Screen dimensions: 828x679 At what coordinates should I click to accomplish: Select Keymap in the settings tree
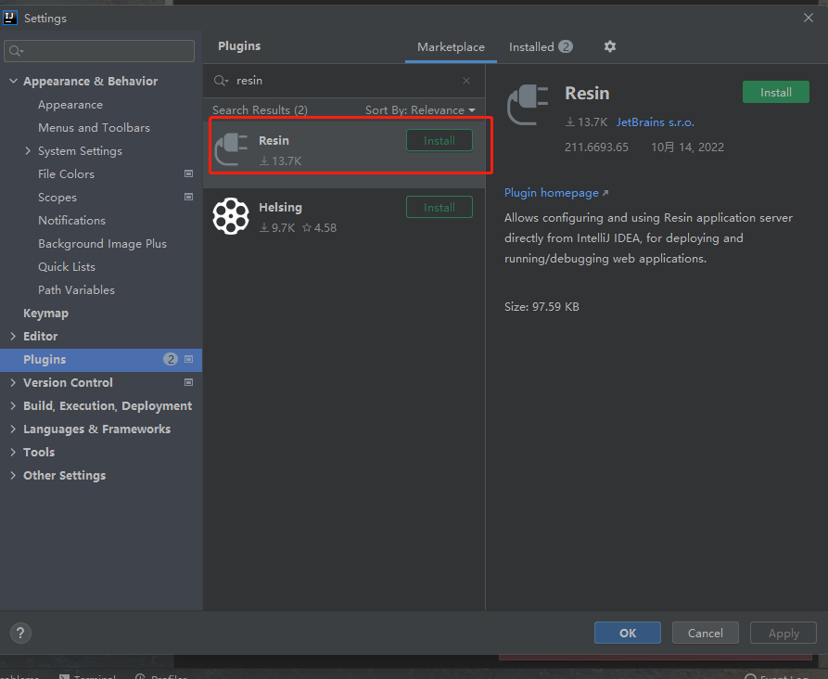coord(45,314)
